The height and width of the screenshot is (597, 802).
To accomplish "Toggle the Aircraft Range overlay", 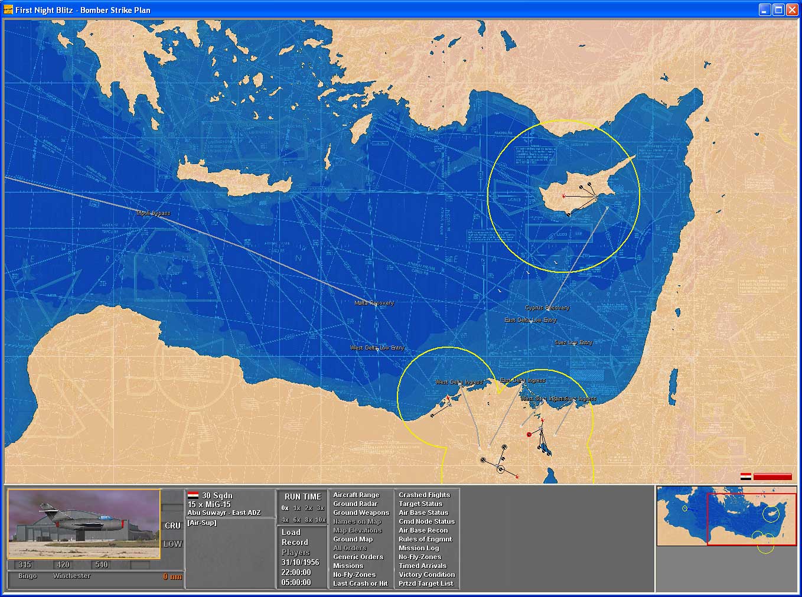I will (x=356, y=495).
